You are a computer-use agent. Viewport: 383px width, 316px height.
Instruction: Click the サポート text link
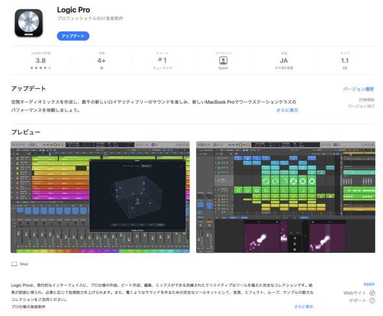pos(357,300)
